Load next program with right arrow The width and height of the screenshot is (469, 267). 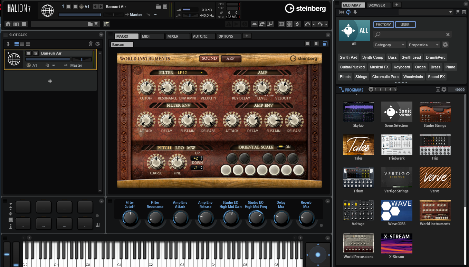coord(100,7)
